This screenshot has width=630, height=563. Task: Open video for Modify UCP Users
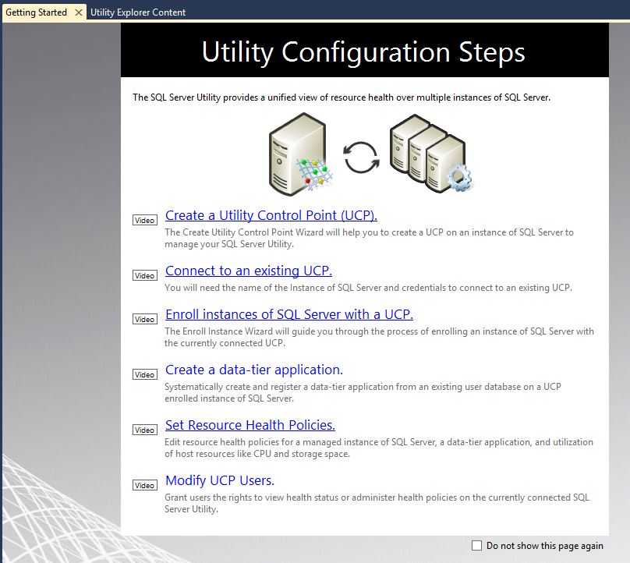145,486
